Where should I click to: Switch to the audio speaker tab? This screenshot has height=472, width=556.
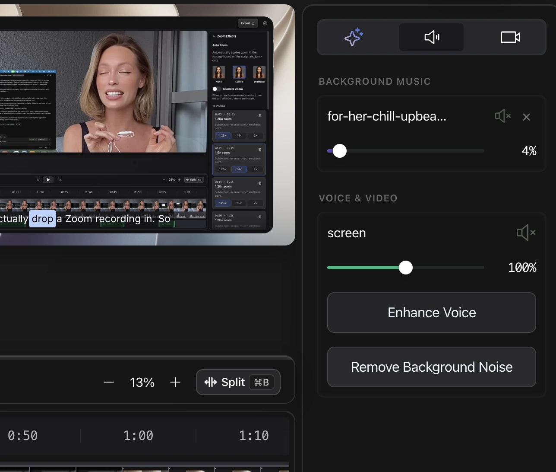pos(432,37)
